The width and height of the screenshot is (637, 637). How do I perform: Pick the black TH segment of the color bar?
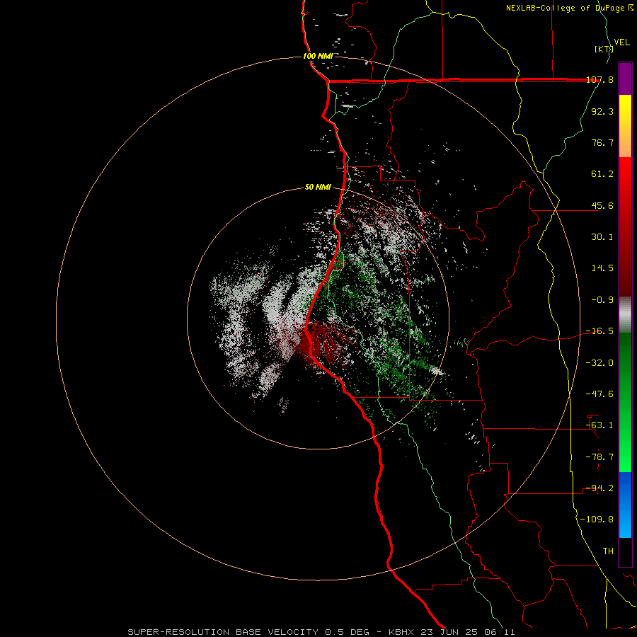point(625,552)
